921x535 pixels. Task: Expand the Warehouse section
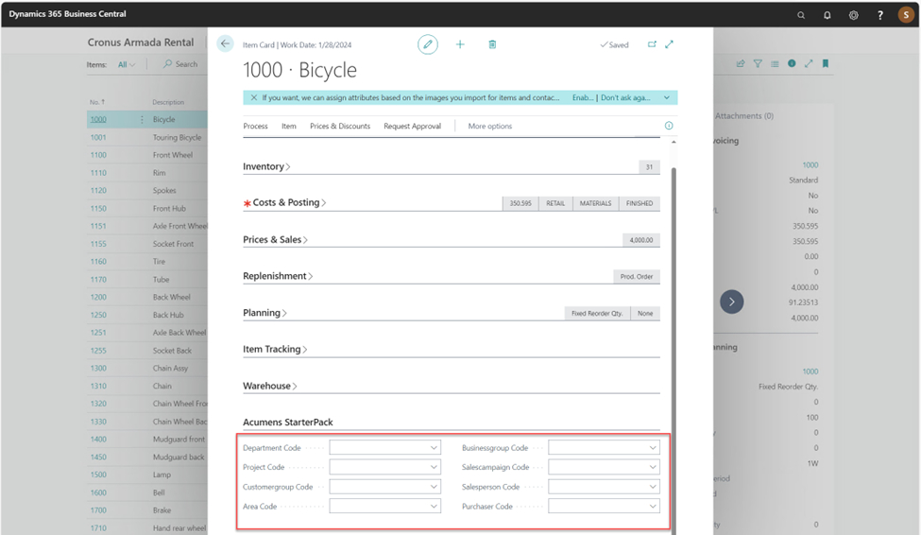pyautogui.click(x=270, y=386)
